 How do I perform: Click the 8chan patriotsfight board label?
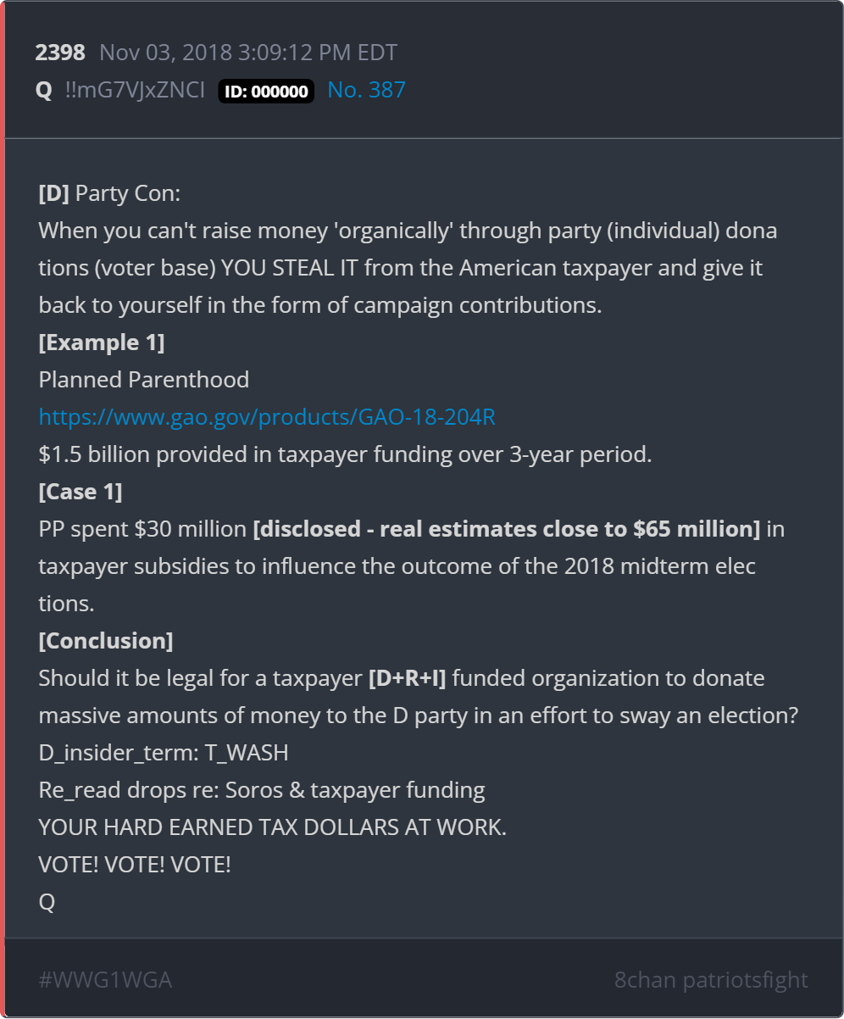pyautogui.click(x=711, y=980)
